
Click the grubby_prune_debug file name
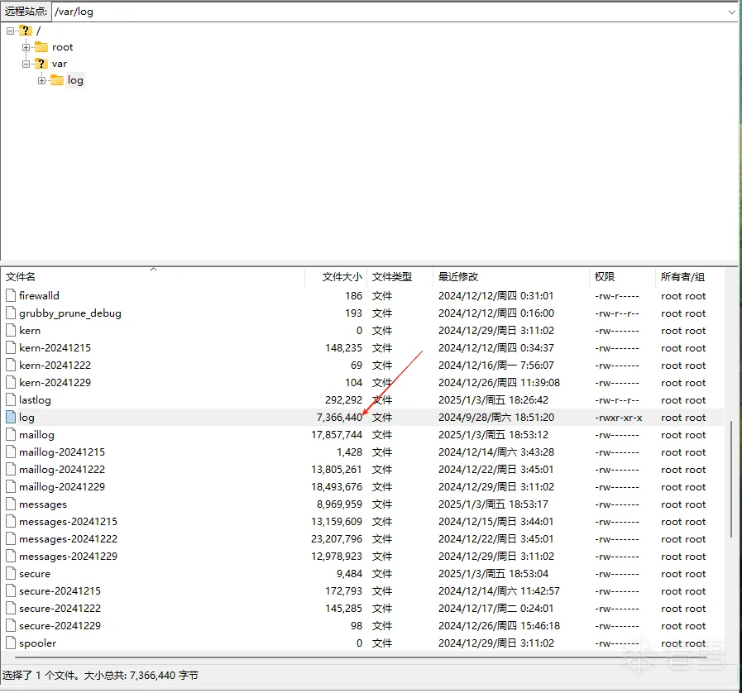(x=70, y=313)
